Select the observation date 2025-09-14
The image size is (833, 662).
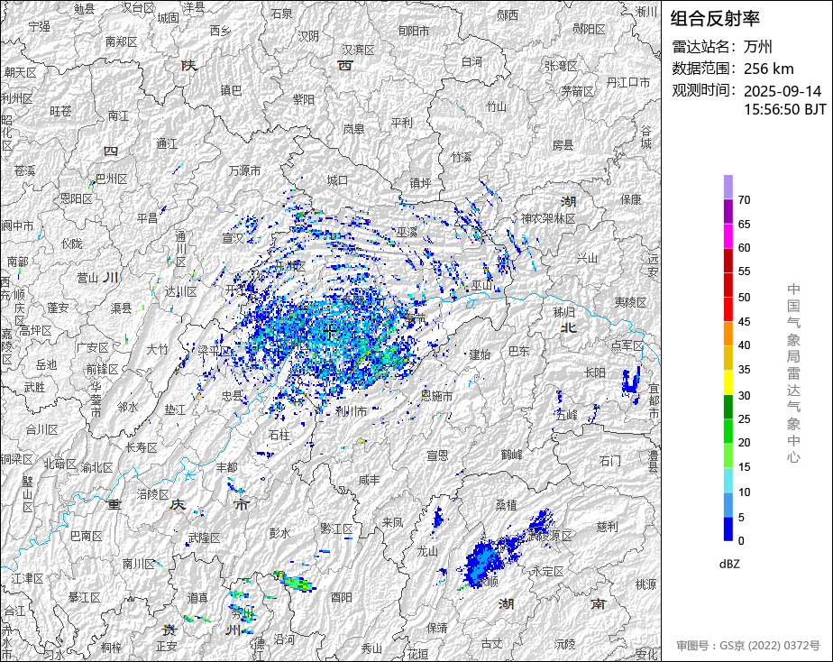[x=783, y=91]
